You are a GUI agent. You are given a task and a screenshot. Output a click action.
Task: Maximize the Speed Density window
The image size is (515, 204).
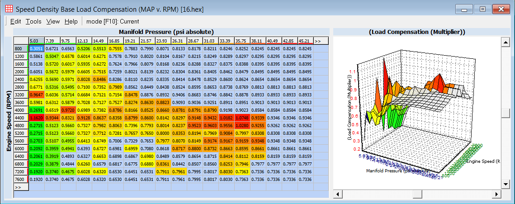point(483,9)
